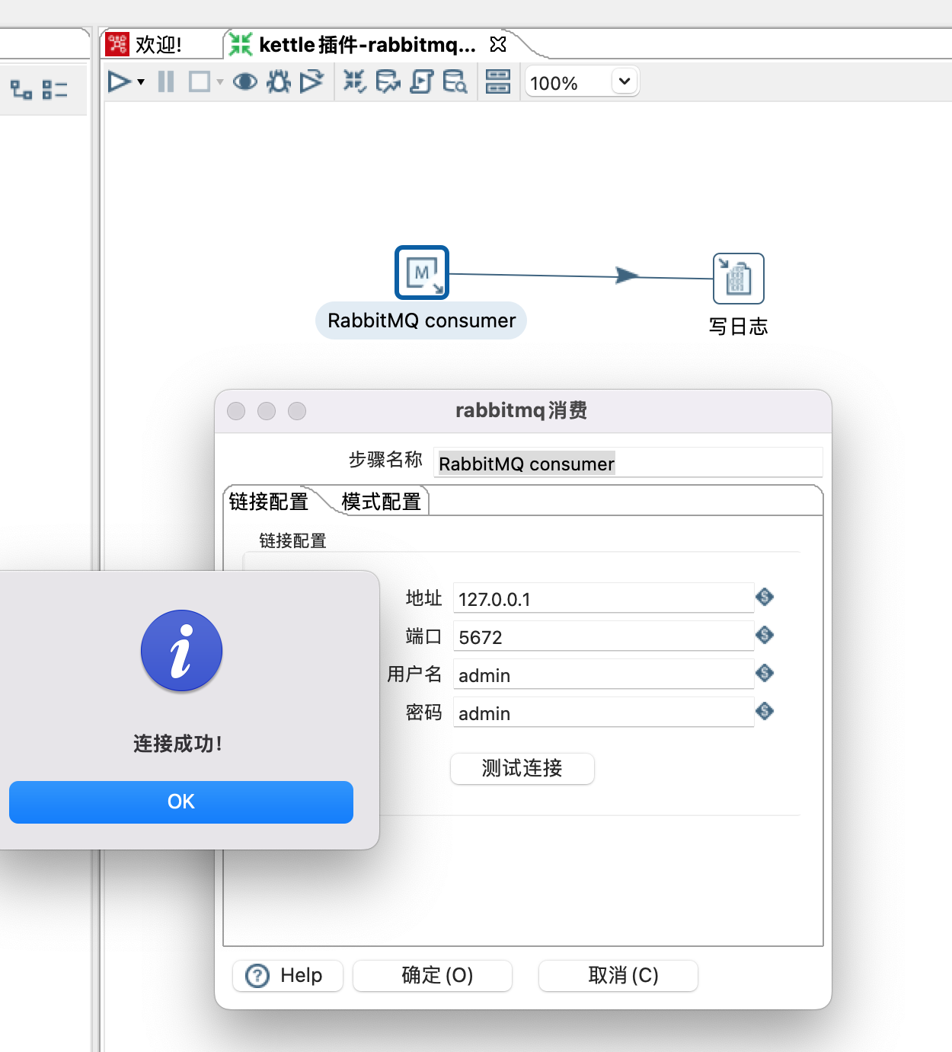Click the 连接成功! message text

178,744
